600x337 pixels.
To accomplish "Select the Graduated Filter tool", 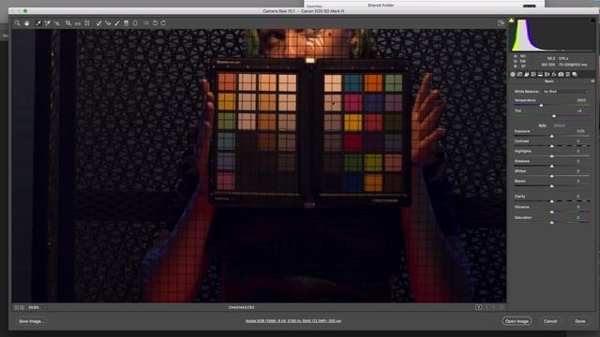I will coord(127,23).
